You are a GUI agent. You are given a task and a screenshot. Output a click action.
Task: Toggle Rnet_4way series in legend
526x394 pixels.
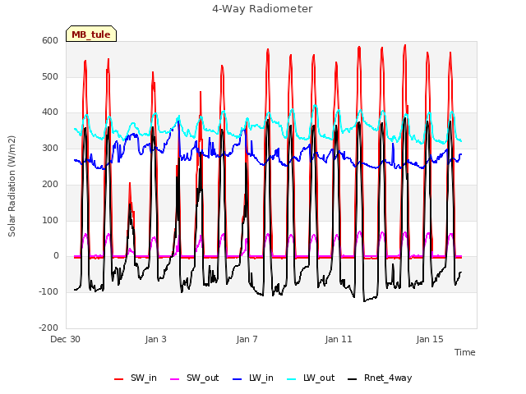380,378
